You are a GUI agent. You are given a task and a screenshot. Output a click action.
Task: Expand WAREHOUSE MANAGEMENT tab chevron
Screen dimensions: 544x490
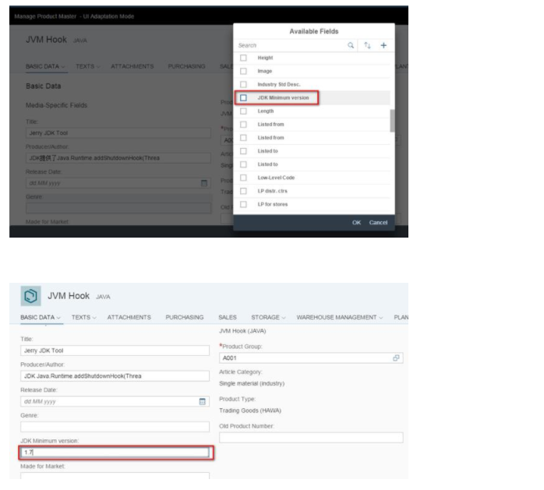(x=380, y=318)
